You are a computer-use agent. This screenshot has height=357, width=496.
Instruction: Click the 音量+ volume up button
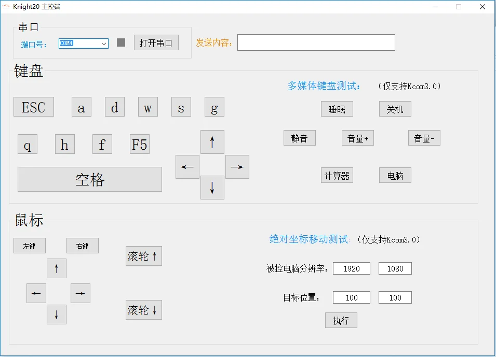358,138
